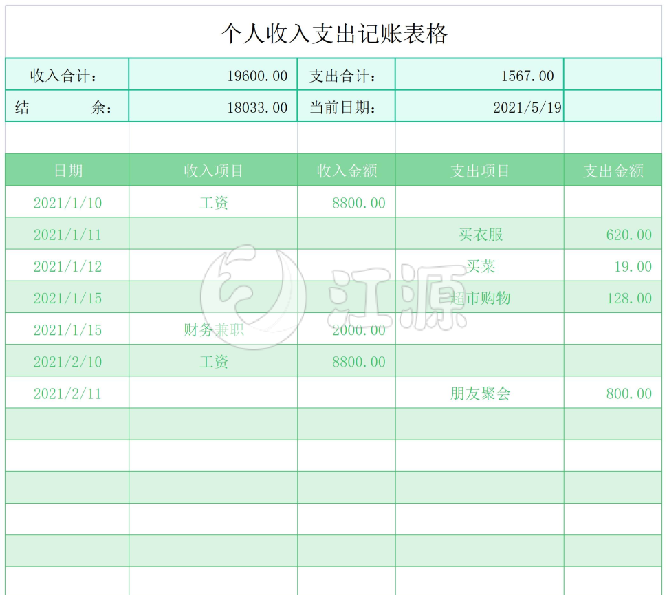
Task: Select the expense amount 19.00
Action: point(613,265)
